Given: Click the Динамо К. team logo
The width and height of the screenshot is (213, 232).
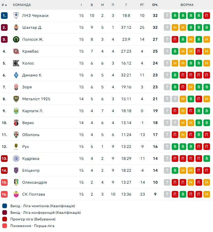Looking at the screenshot, I should (16, 75).
